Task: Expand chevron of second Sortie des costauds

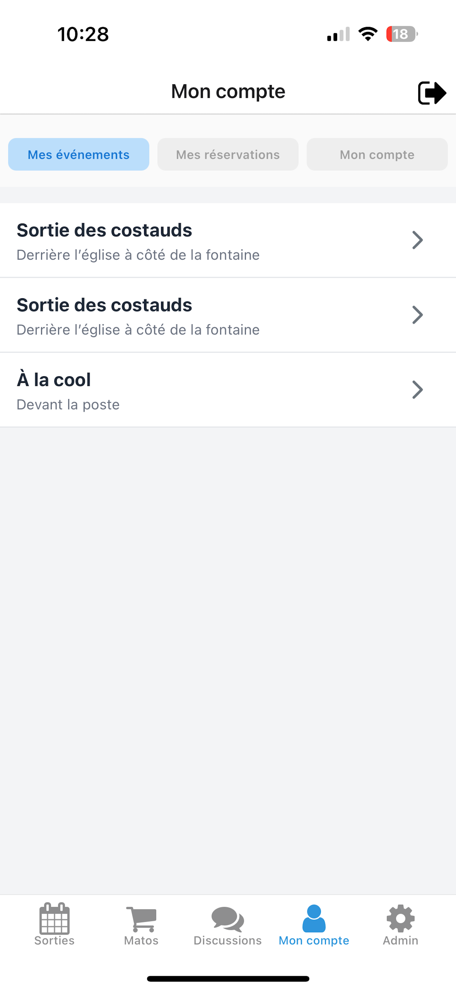Action: pyautogui.click(x=418, y=315)
